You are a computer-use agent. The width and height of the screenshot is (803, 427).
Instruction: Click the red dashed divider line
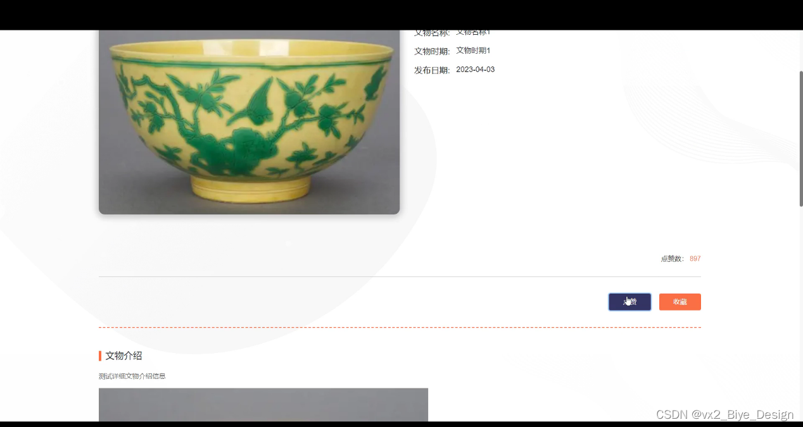pyautogui.click(x=400, y=328)
